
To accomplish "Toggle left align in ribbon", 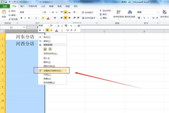I will (x=62, y=18).
